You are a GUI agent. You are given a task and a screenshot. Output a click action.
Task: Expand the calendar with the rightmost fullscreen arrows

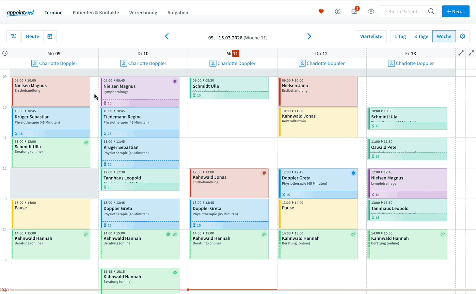471,53
